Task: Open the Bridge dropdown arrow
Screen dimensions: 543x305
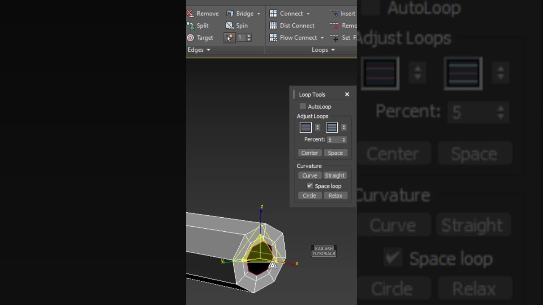Action: tap(258, 14)
